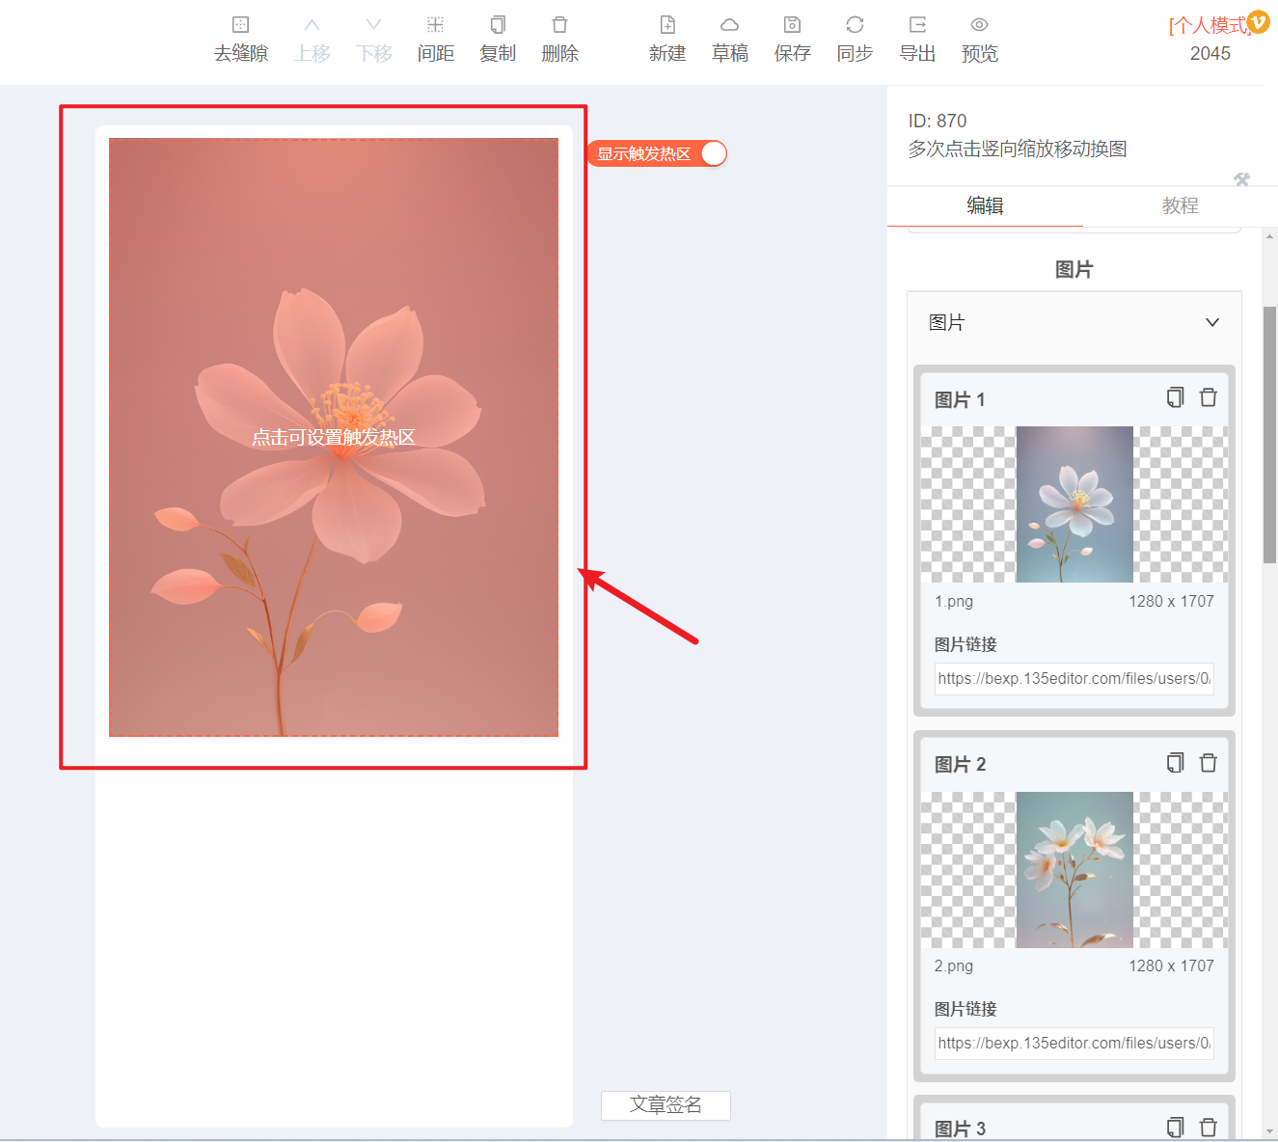Click the 下移 move-down tool
The height and width of the screenshot is (1142, 1278).
tap(374, 40)
